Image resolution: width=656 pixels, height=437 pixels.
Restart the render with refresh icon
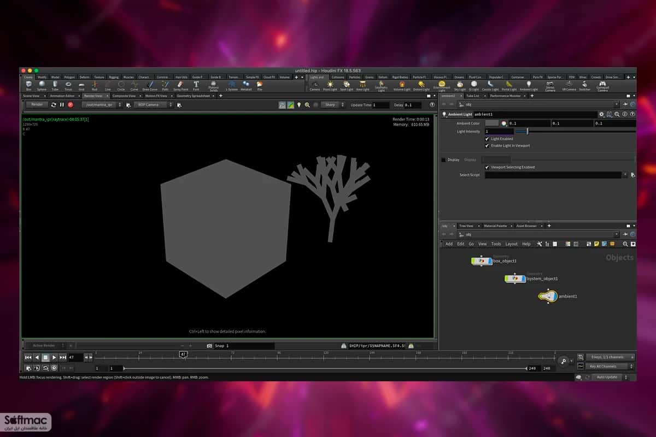(x=54, y=104)
